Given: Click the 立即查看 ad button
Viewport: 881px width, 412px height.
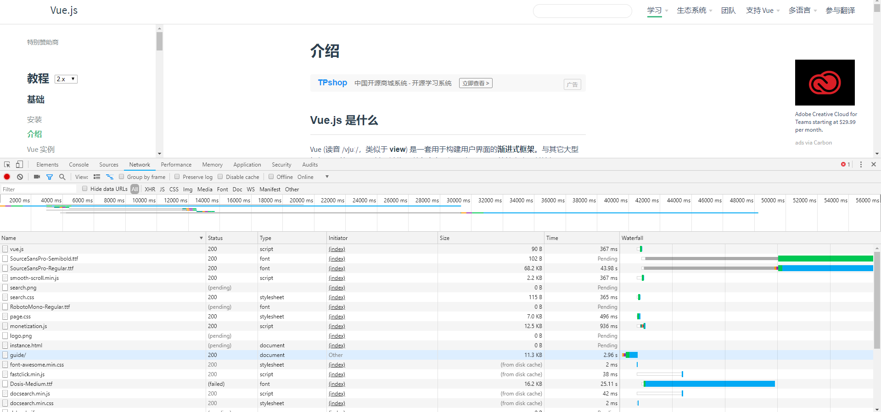Looking at the screenshot, I should click(476, 83).
